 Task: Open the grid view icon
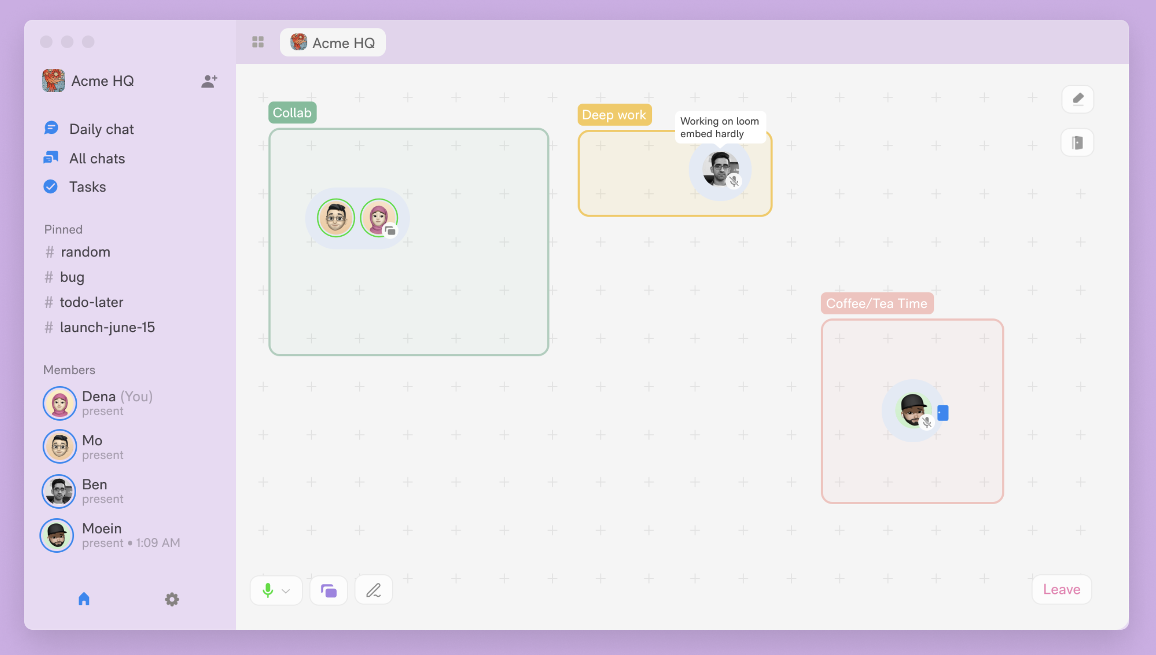tap(258, 42)
